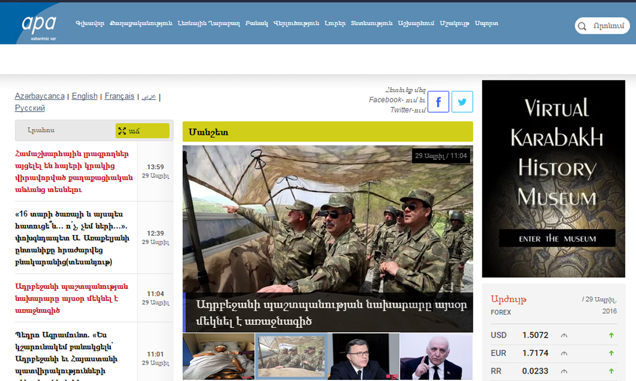636x381 pixels.
Task: Switch to the Լրահոս news feed tab
Action: pyautogui.click(x=41, y=130)
